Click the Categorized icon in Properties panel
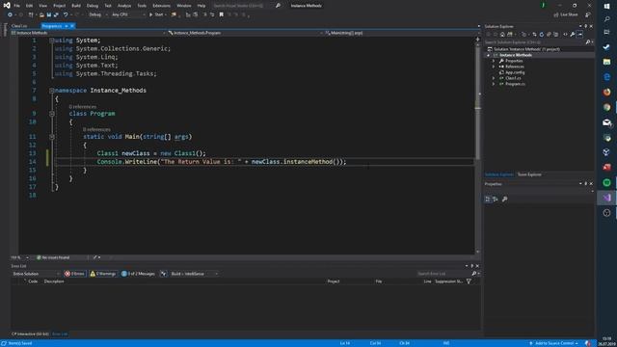The height and width of the screenshot is (347, 617). (x=488, y=200)
